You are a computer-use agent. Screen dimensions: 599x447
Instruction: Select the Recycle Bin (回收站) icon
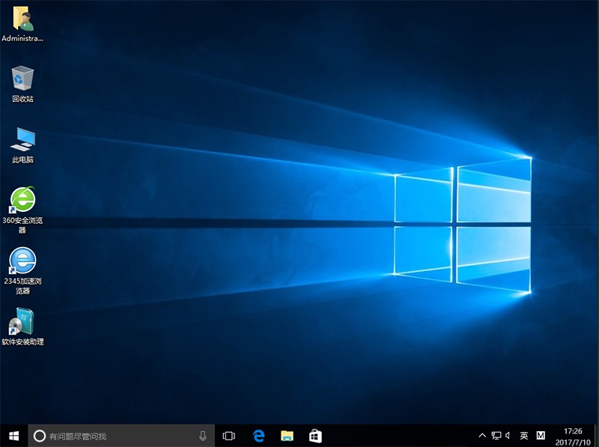[x=22, y=84]
